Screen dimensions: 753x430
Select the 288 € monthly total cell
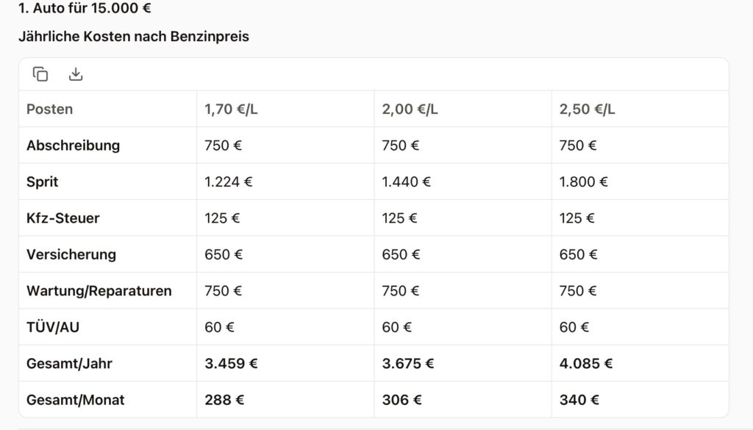[x=224, y=400]
